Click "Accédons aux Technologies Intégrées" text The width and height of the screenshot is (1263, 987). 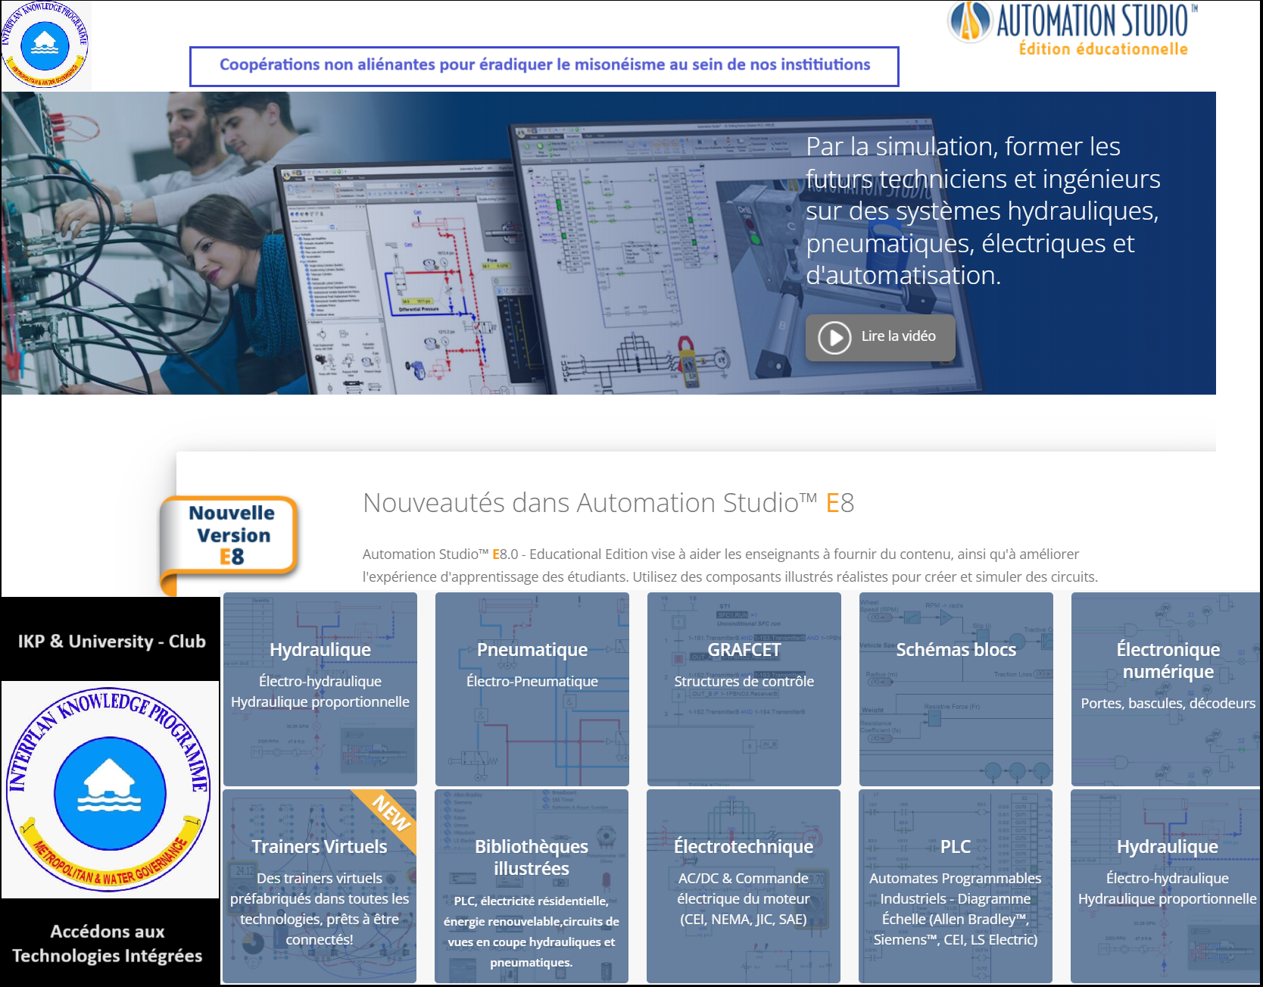point(108,943)
